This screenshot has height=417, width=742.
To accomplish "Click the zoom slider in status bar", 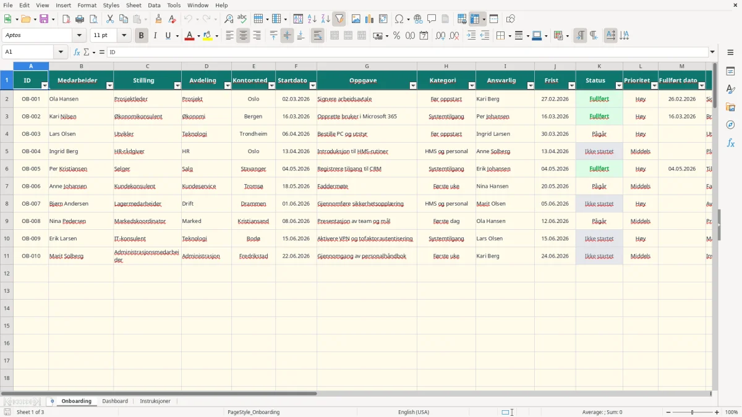I will point(692,412).
